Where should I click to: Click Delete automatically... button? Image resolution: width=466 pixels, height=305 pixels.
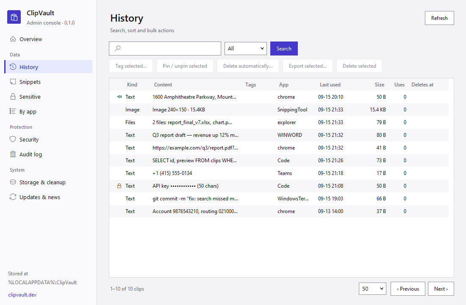coord(248,66)
